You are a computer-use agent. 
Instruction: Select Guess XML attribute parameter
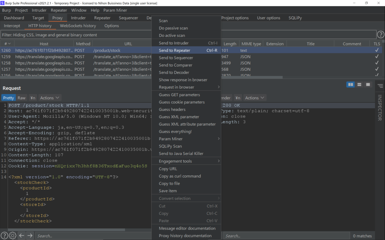(x=186, y=124)
